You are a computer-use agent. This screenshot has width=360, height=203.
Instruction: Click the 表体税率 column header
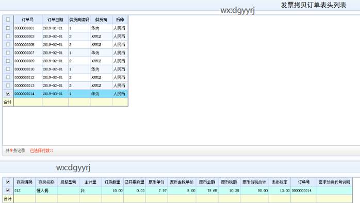[280, 182]
